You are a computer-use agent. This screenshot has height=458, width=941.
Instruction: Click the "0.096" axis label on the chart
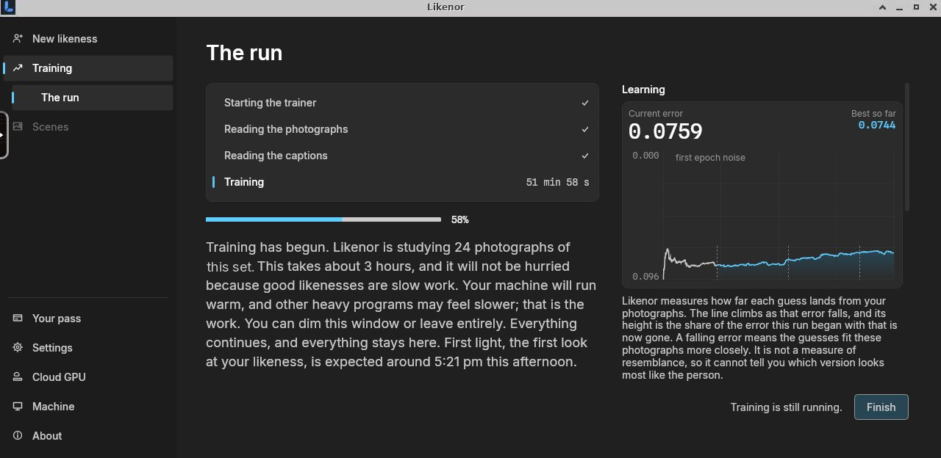(645, 277)
